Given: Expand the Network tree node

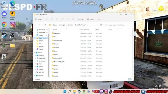Looking at the screenshot, I should (34, 76).
